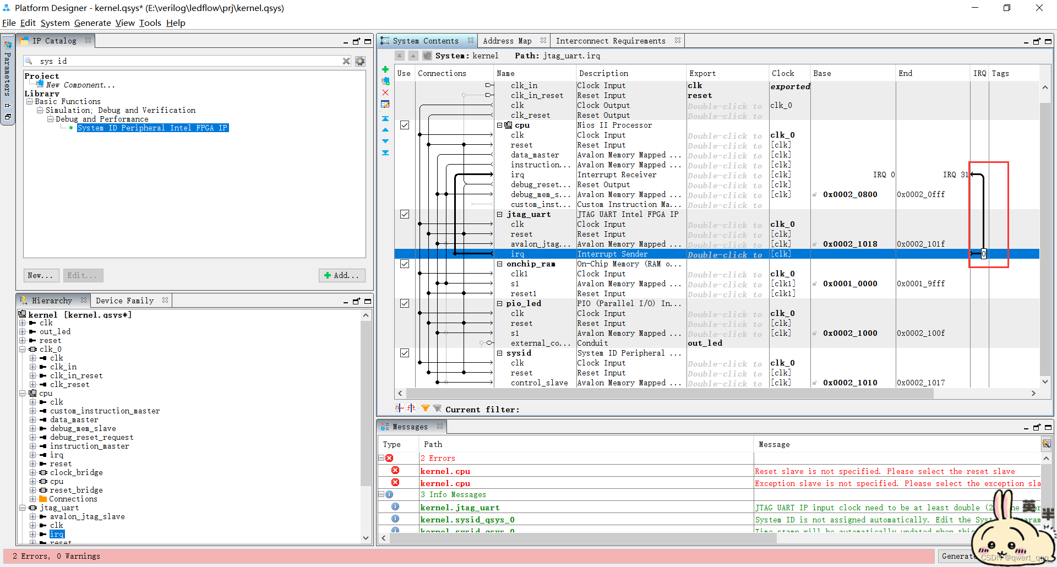Close the IP Catalog tab
This screenshot has width=1057, height=567.
point(88,40)
